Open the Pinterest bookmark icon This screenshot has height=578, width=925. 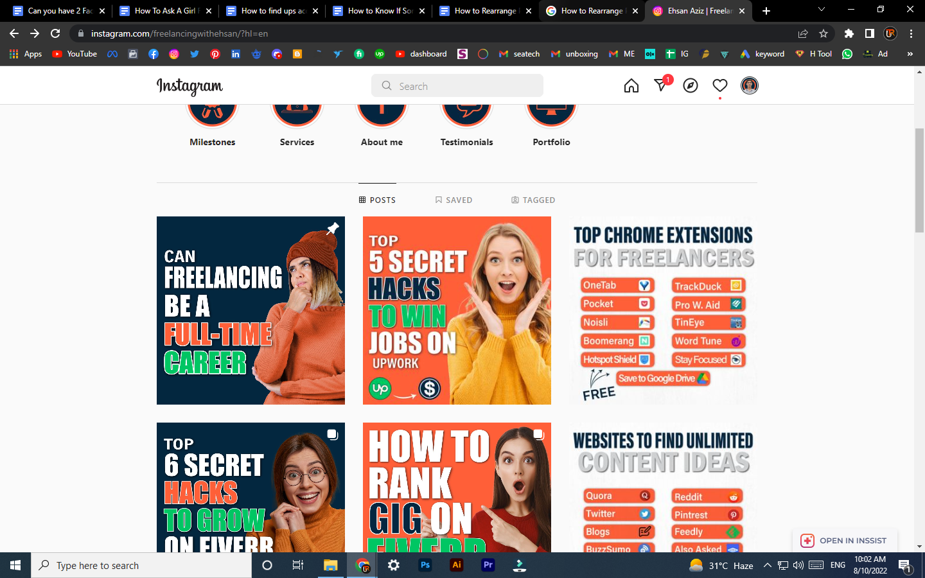215,54
